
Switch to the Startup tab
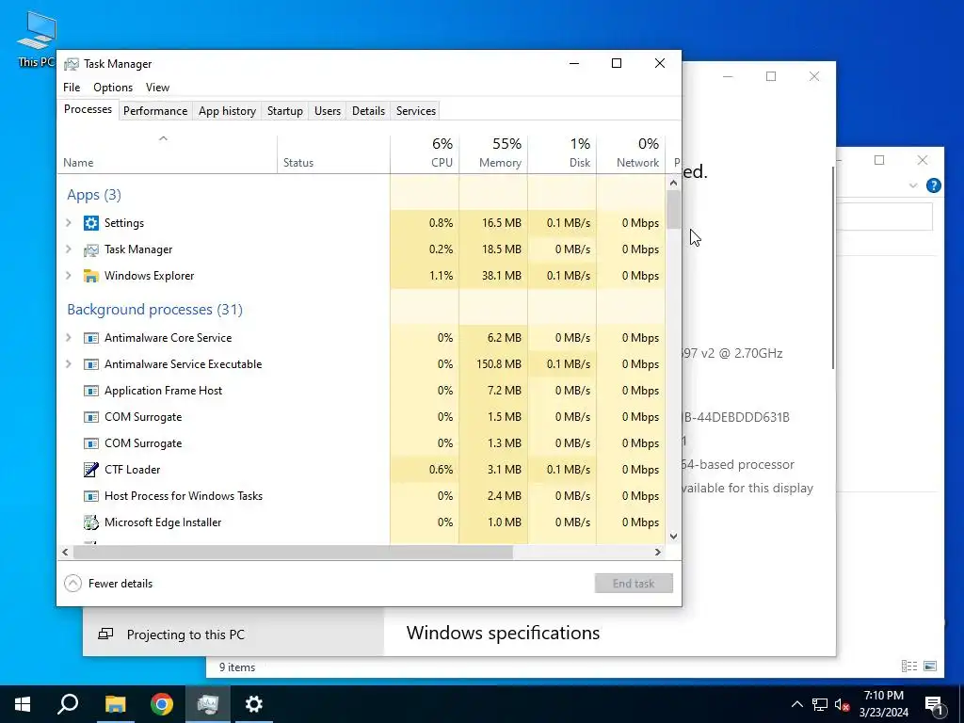click(x=284, y=111)
